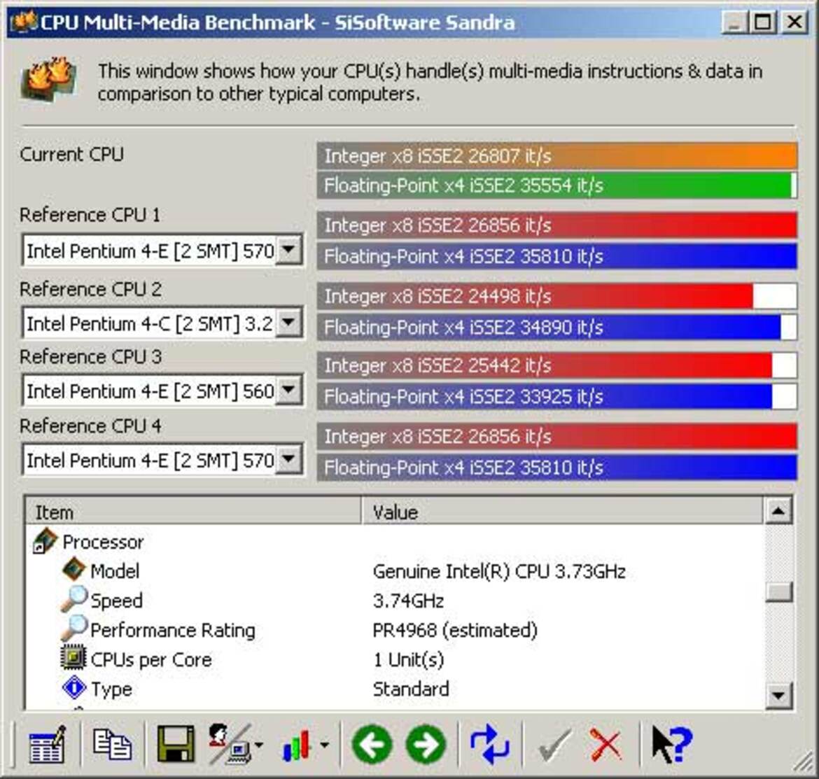Open the arrow beside the bar chart icon
Screen dimensions: 819x779
coord(324,745)
